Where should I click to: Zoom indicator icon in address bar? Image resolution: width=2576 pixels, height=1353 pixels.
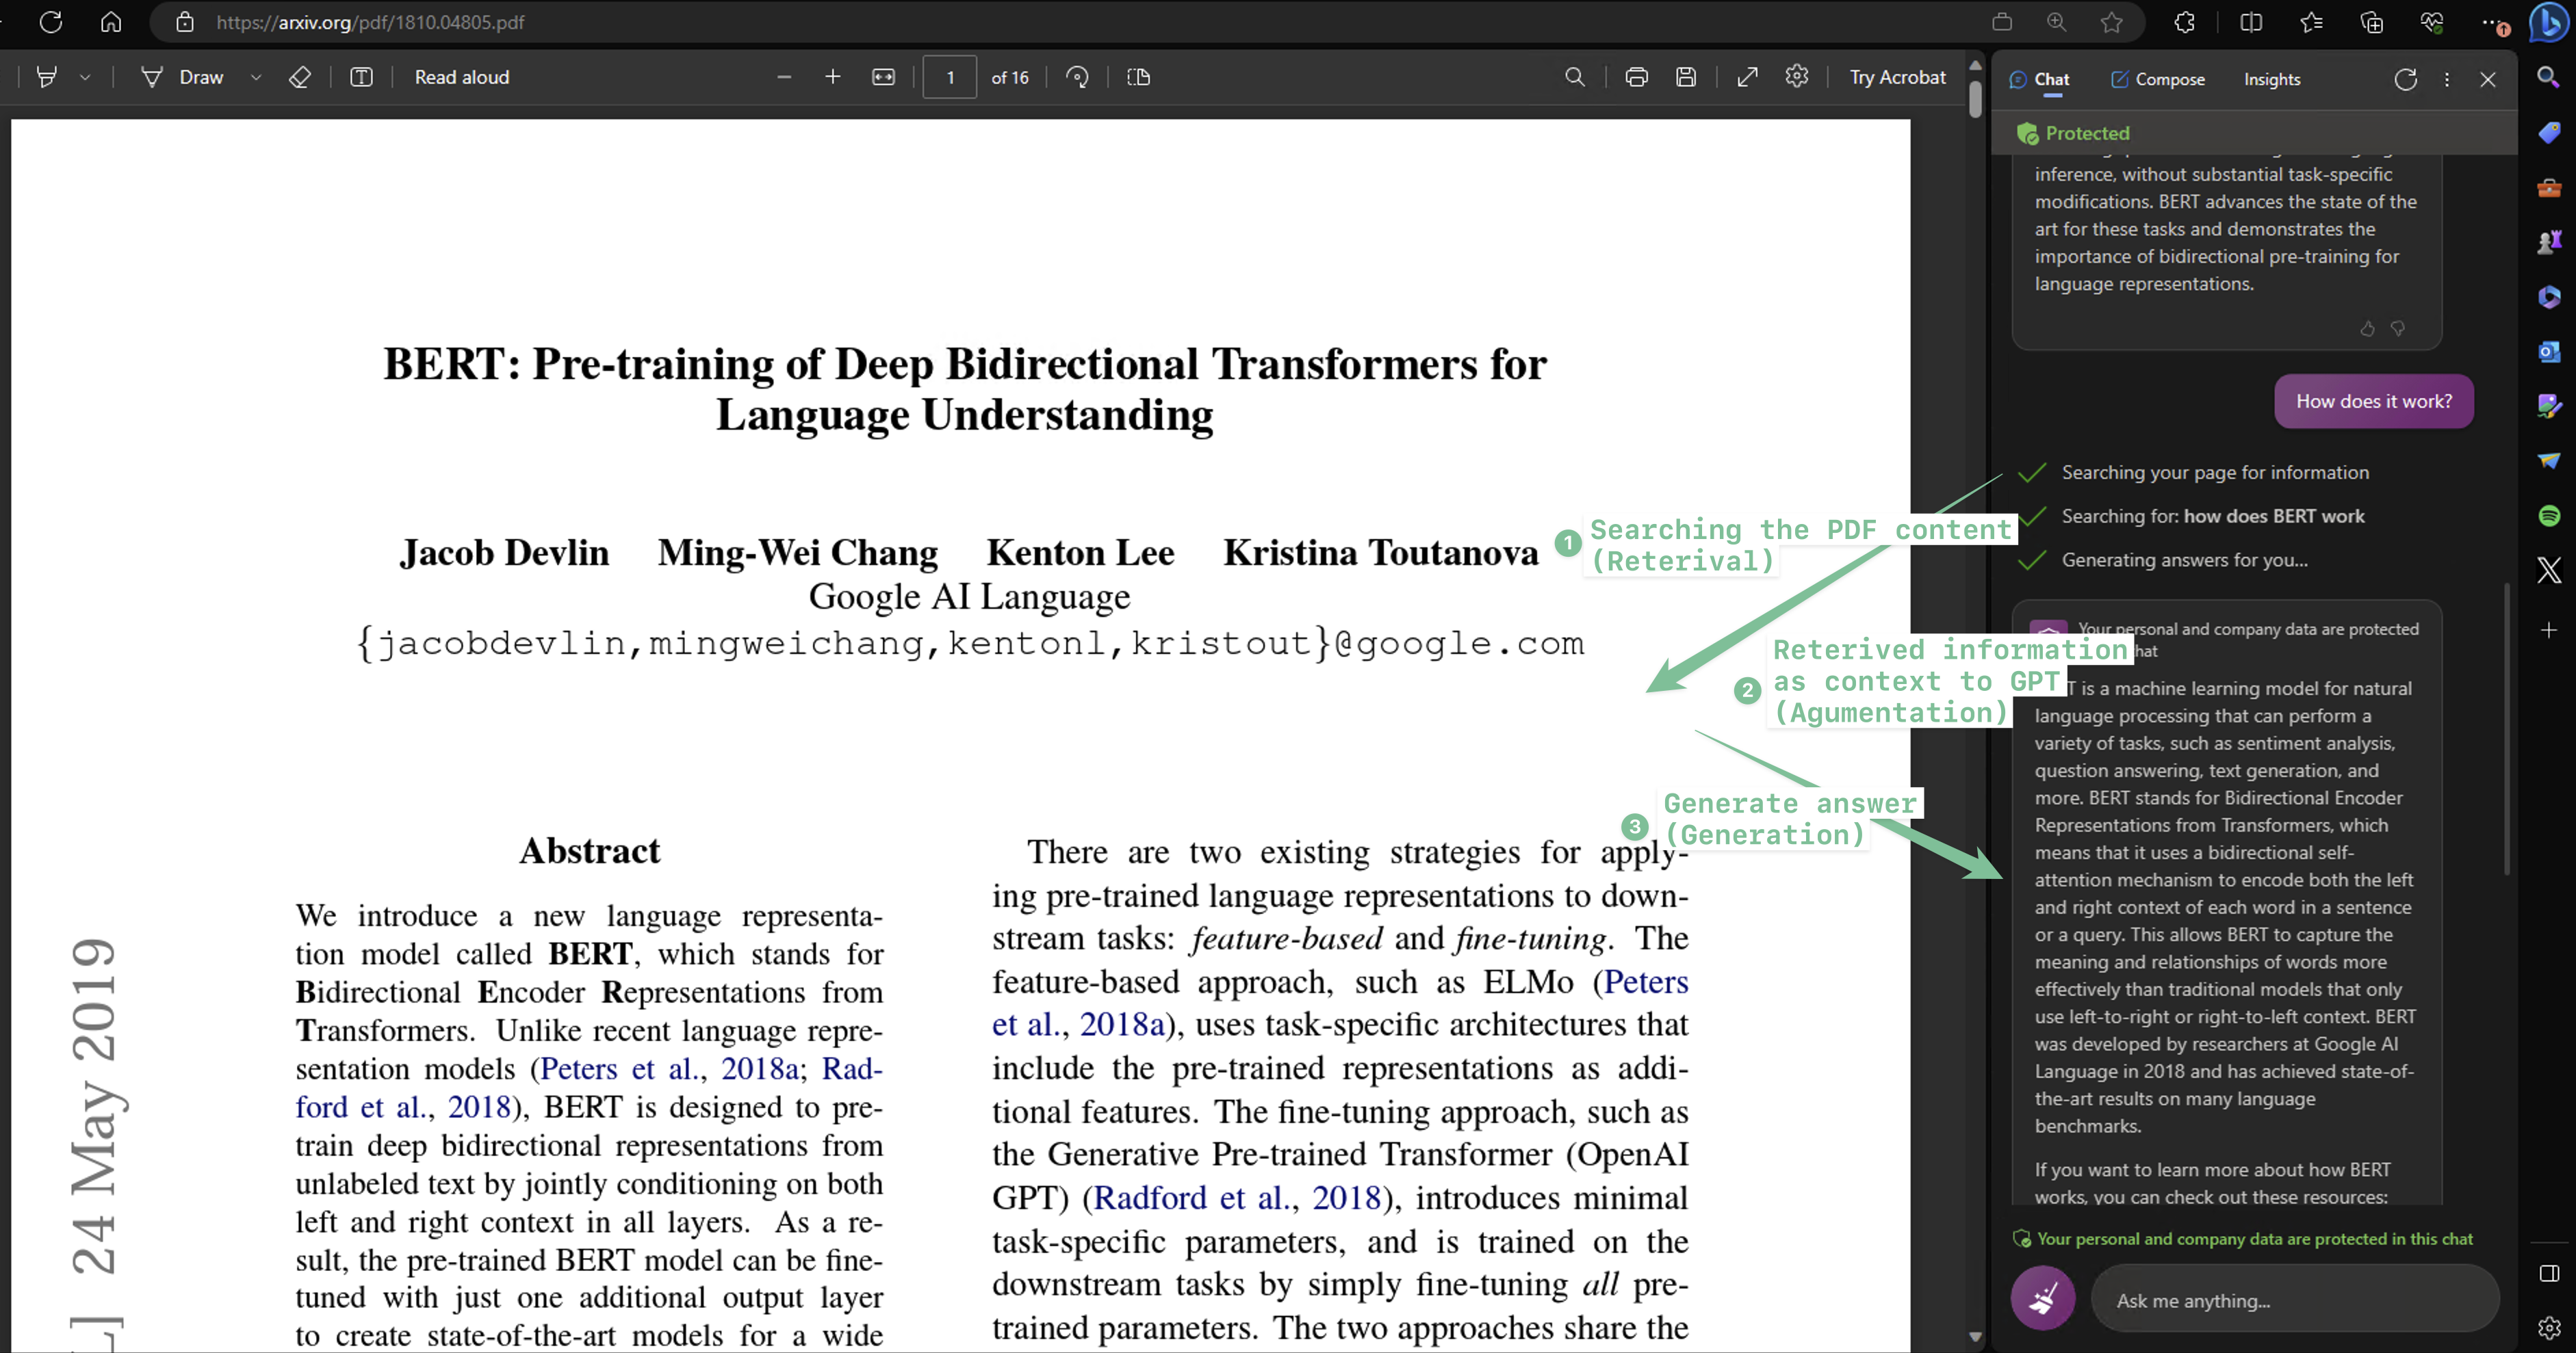pos(2056,22)
